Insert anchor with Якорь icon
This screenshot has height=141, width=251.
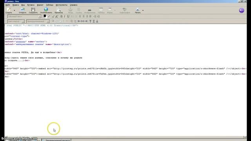coord(71,11)
